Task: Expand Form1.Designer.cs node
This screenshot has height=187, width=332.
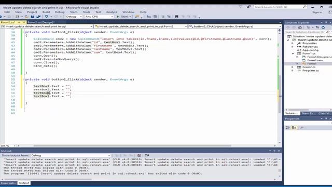Action: click(x=297, y=57)
